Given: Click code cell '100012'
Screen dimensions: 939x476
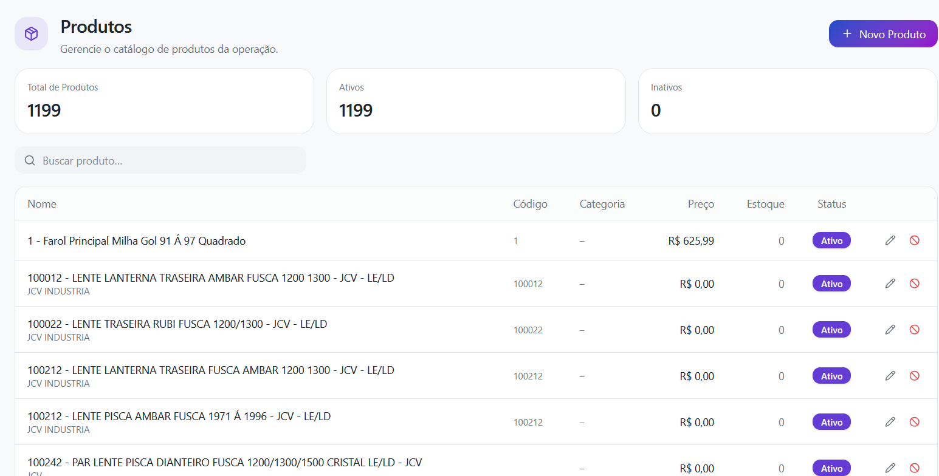Looking at the screenshot, I should tap(528, 284).
